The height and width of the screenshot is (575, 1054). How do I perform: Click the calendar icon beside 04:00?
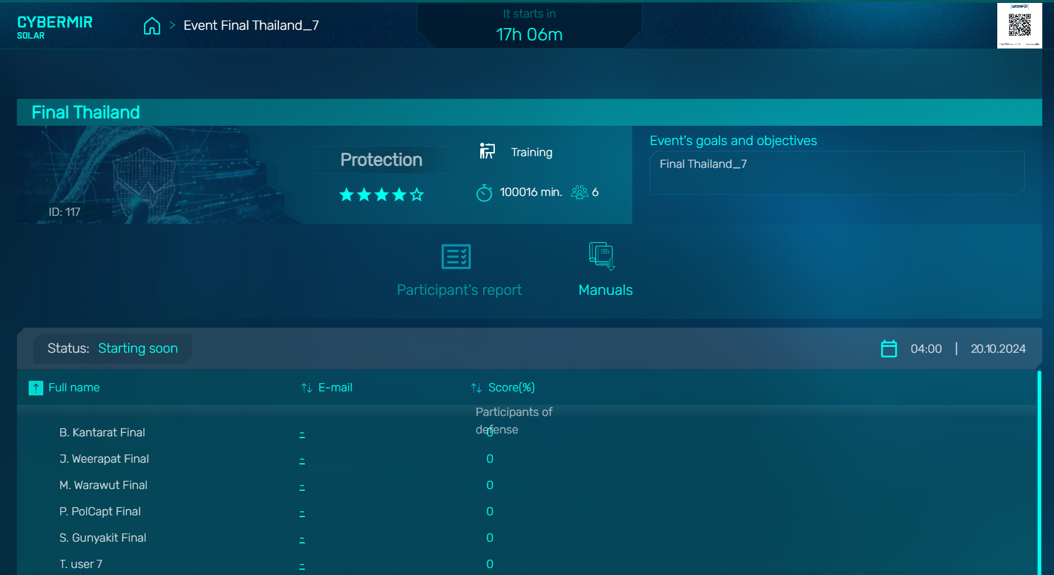pyautogui.click(x=889, y=349)
